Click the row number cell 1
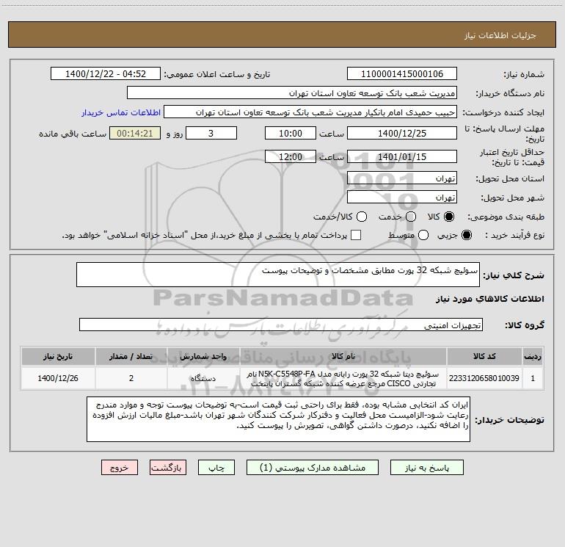This screenshot has width=565, height=547. tap(533, 378)
